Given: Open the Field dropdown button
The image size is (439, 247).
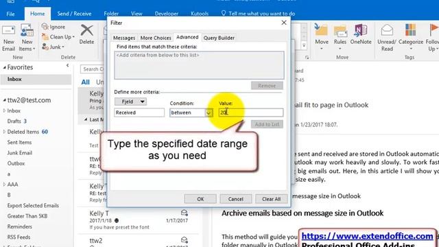Looking at the screenshot, I should click(130, 102).
